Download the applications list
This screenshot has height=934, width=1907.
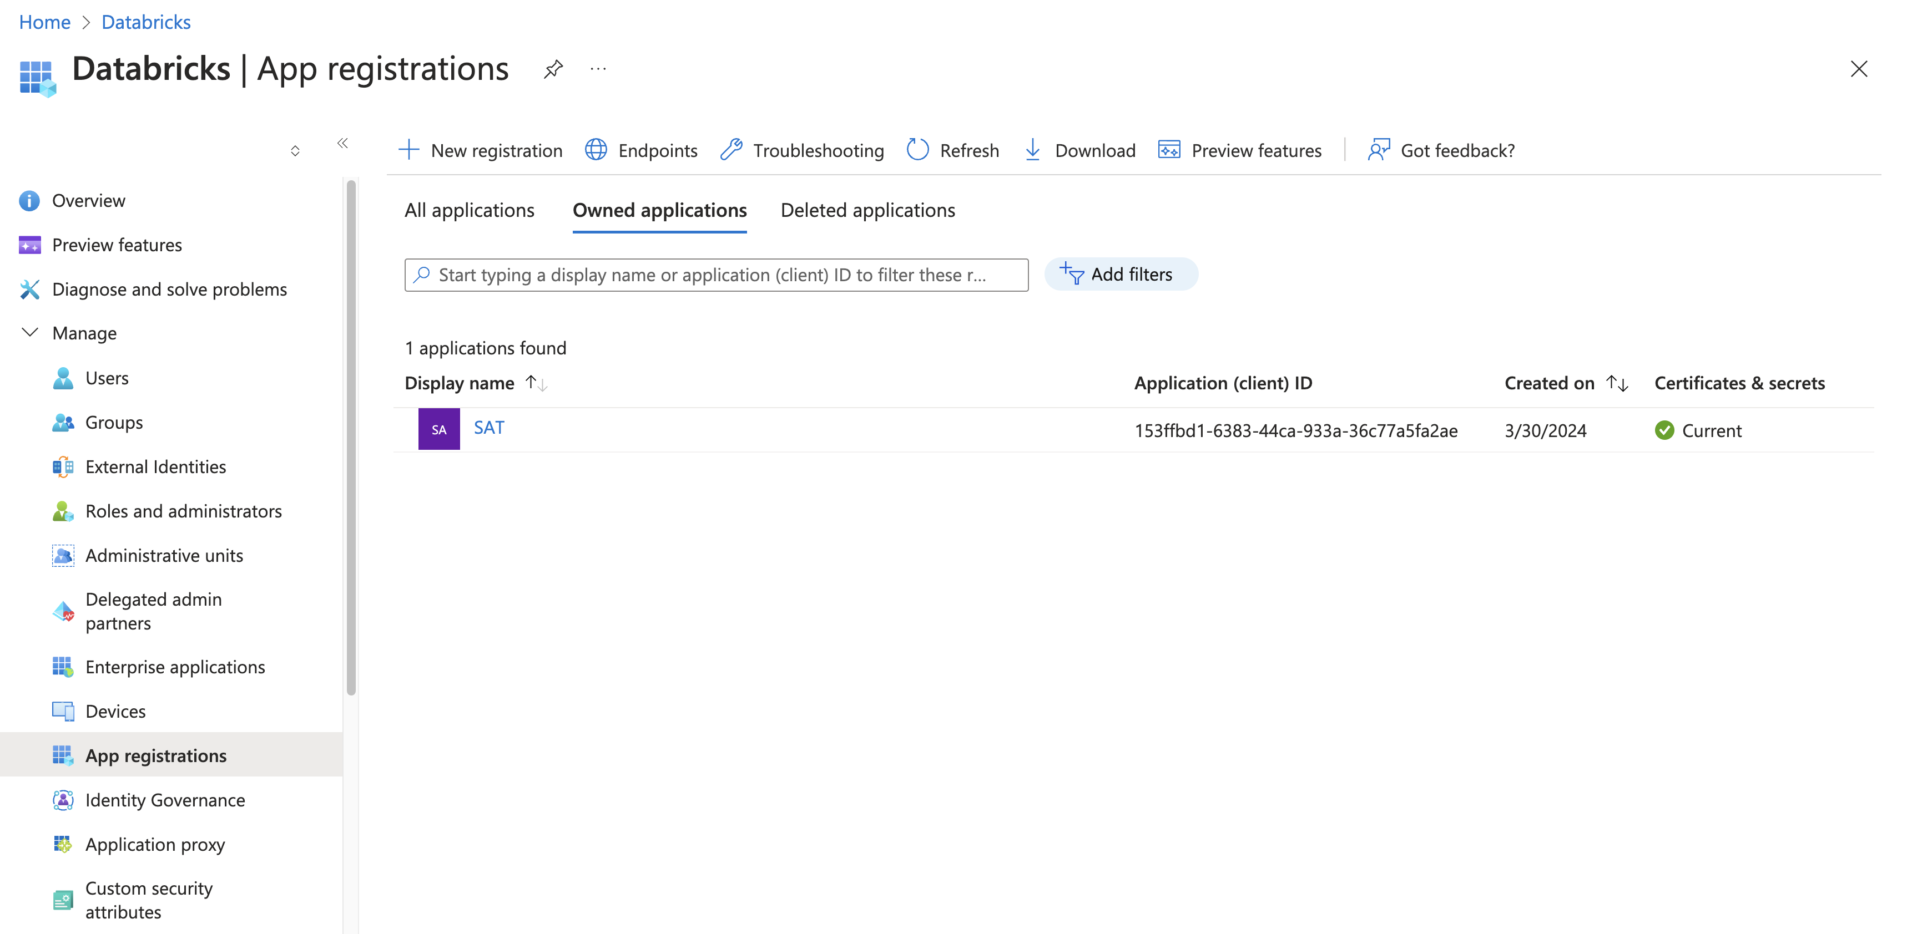click(x=1079, y=151)
